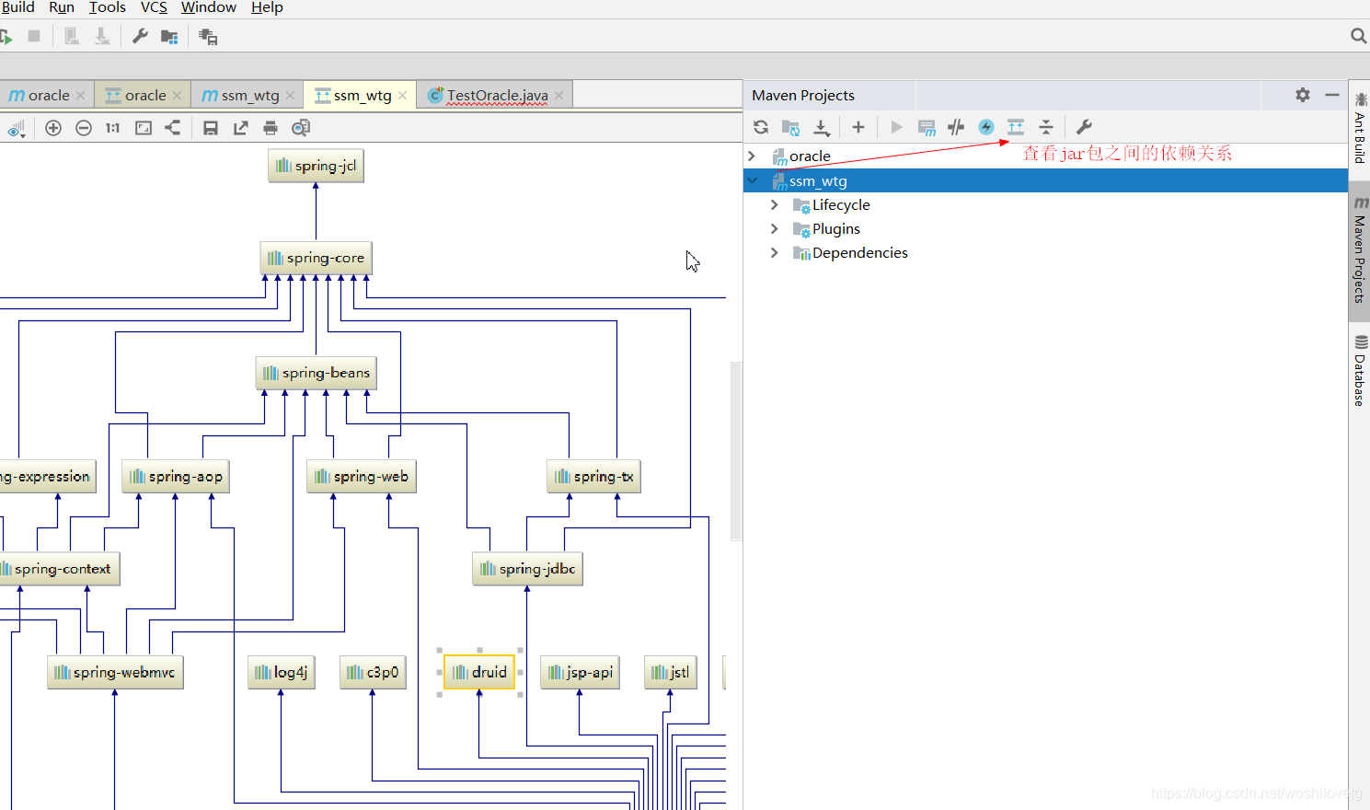Open the Run menu
Viewport: 1370px width, 810px height.
click(62, 7)
